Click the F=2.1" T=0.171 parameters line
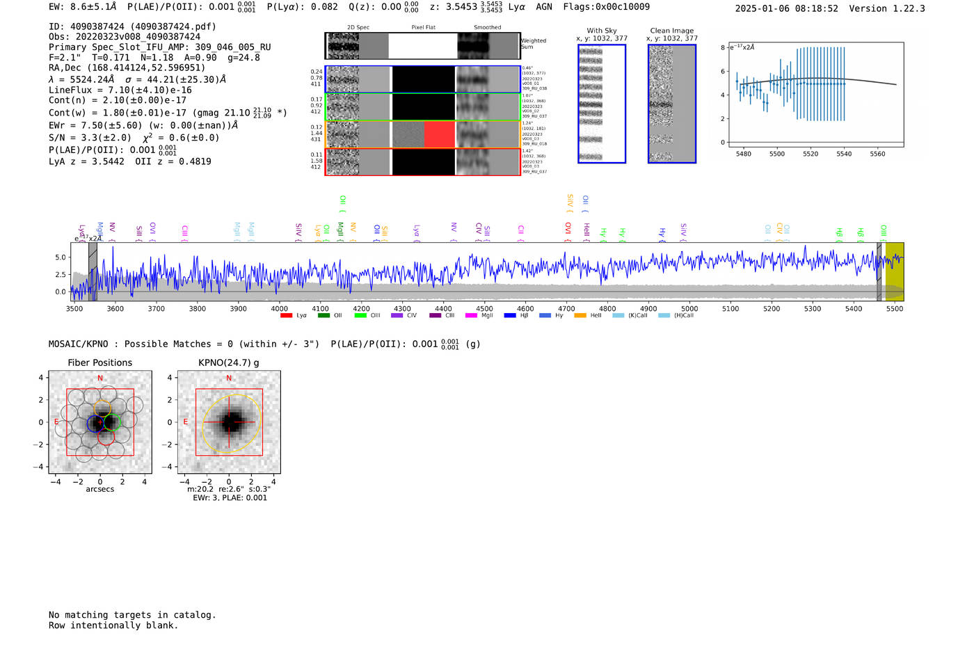 (154, 58)
